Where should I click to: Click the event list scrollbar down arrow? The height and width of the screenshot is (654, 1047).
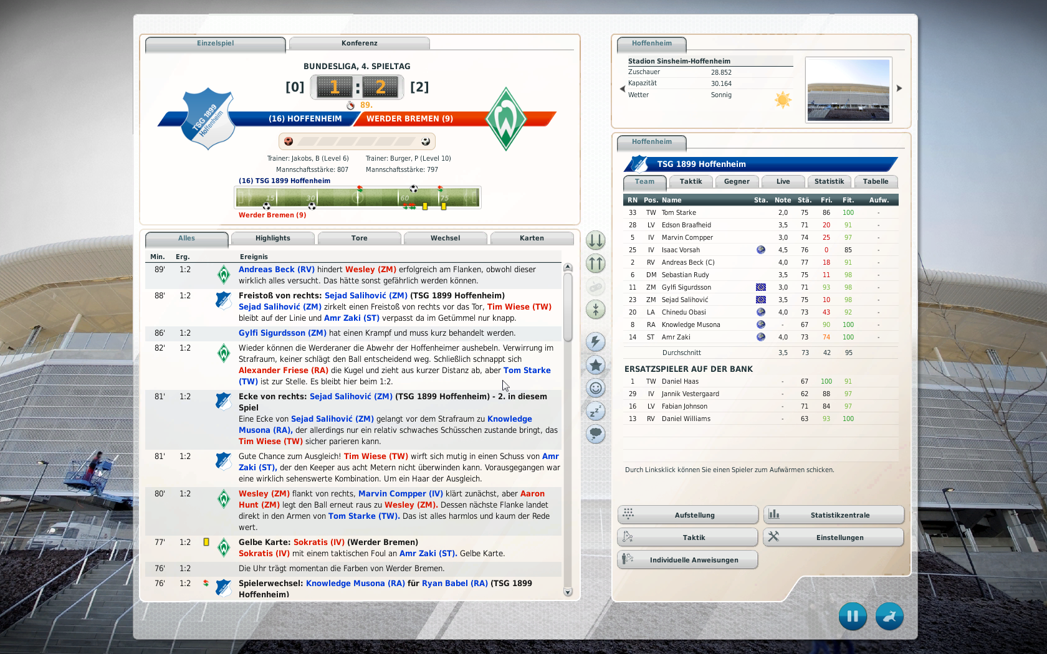(568, 592)
